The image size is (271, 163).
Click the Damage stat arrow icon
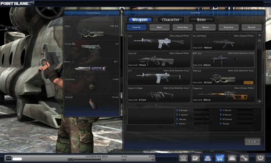[x=177, y=110]
